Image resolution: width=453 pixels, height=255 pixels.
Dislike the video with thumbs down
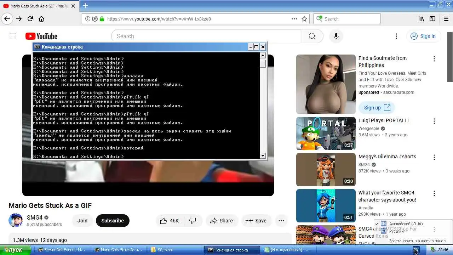[193, 221]
